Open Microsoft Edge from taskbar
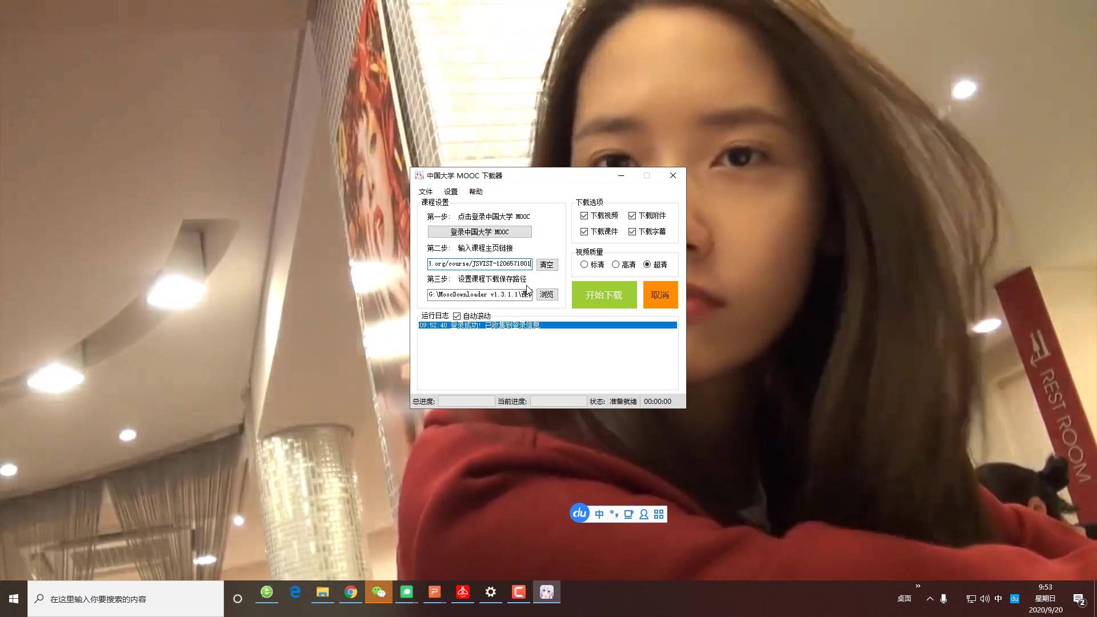This screenshot has height=617, width=1097. (295, 592)
